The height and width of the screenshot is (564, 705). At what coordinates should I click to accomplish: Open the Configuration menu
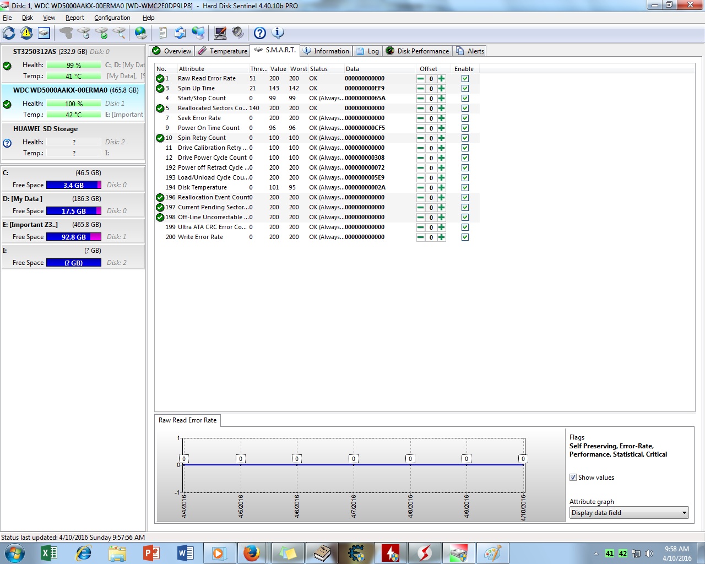112,18
